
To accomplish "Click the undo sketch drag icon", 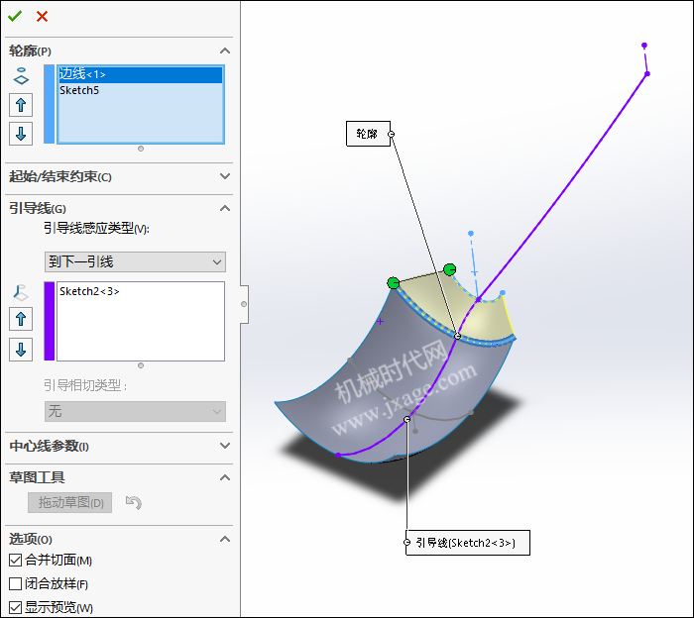I will tap(133, 503).
